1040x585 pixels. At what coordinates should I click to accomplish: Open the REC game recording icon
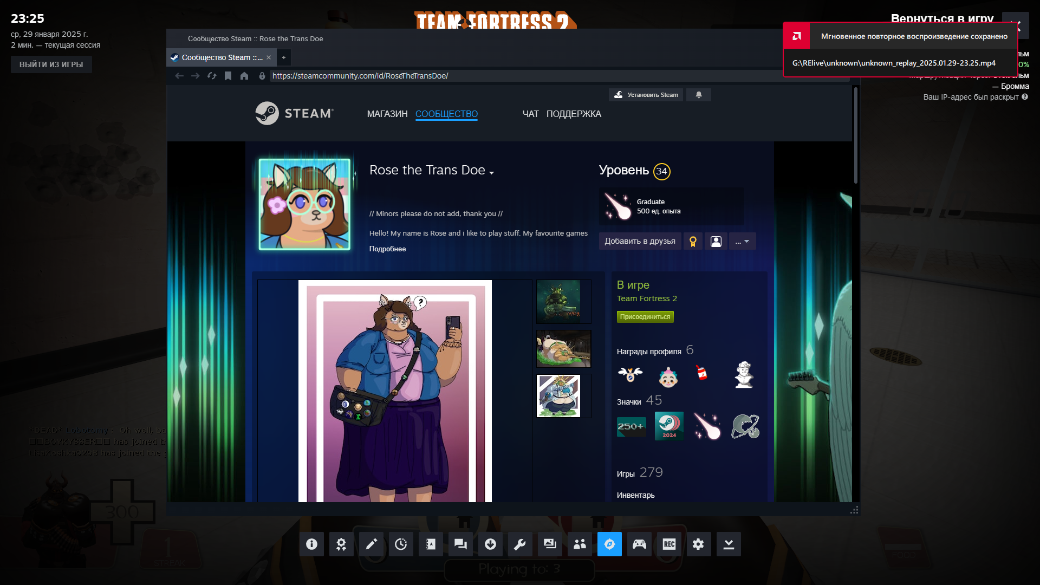point(669,544)
